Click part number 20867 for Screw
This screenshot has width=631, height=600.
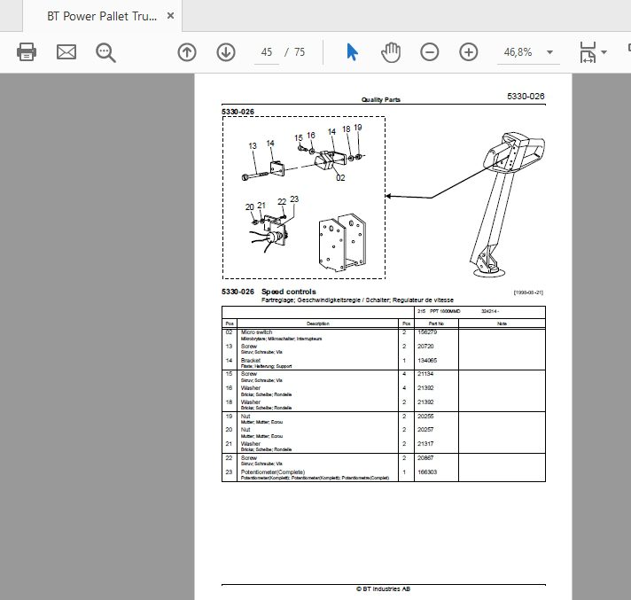[x=425, y=458]
